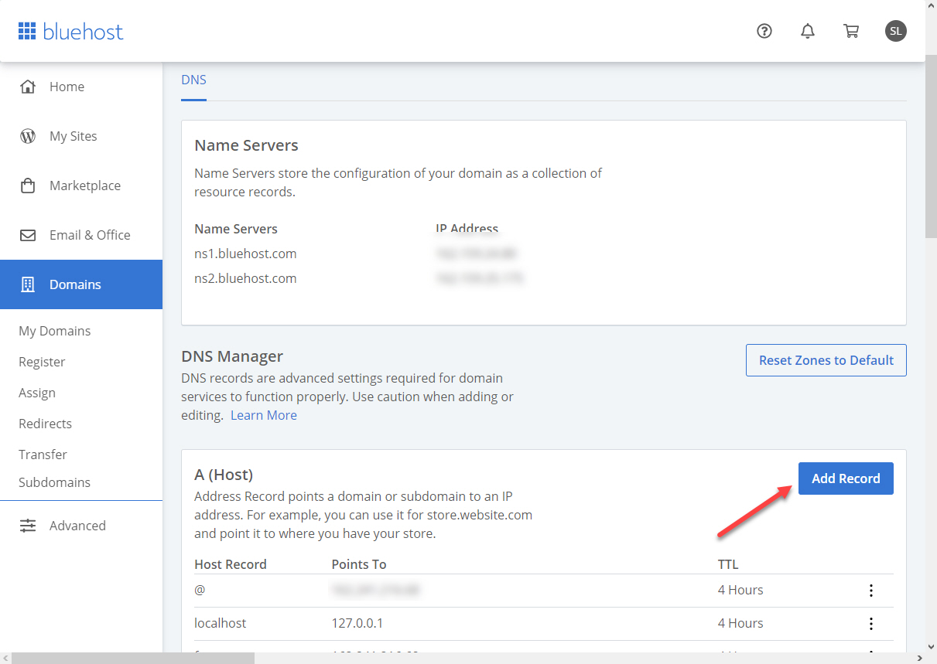Click the Marketplace bag icon
The height and width of the screenshot is (664, 937).
28,186
